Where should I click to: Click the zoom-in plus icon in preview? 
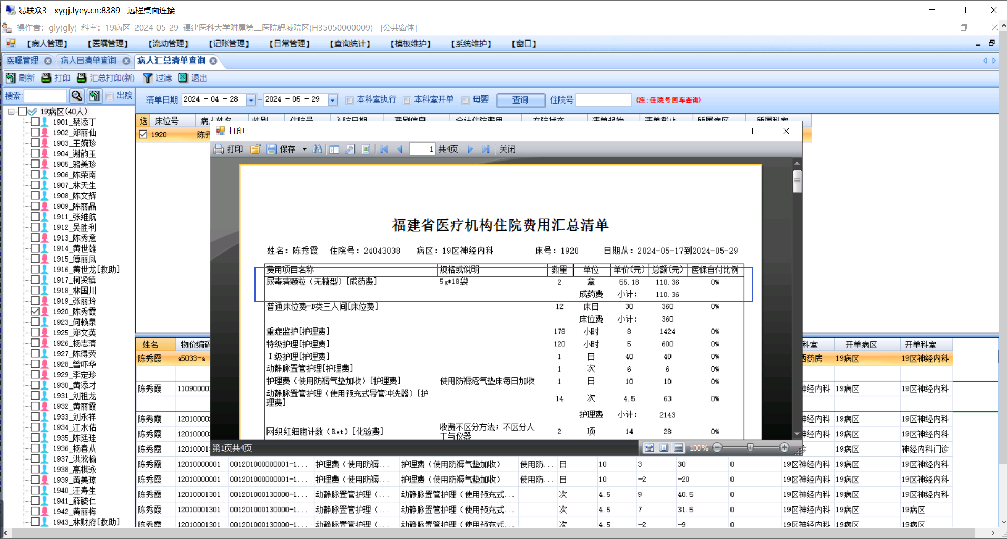(x=784, y=447)
